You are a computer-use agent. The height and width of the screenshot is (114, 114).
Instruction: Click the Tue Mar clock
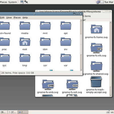pyautogui.click(x=109, y=2)
